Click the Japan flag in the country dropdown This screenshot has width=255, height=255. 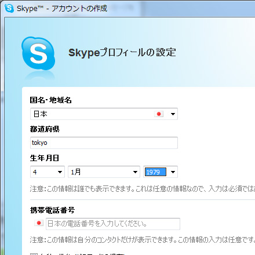point(159,114)
